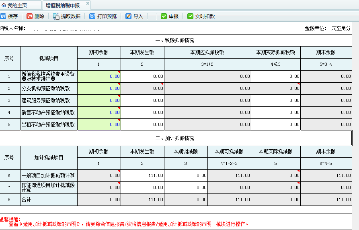Edit 分支机构预征缴纳税款 本期发生额 cell

(142, 88)
